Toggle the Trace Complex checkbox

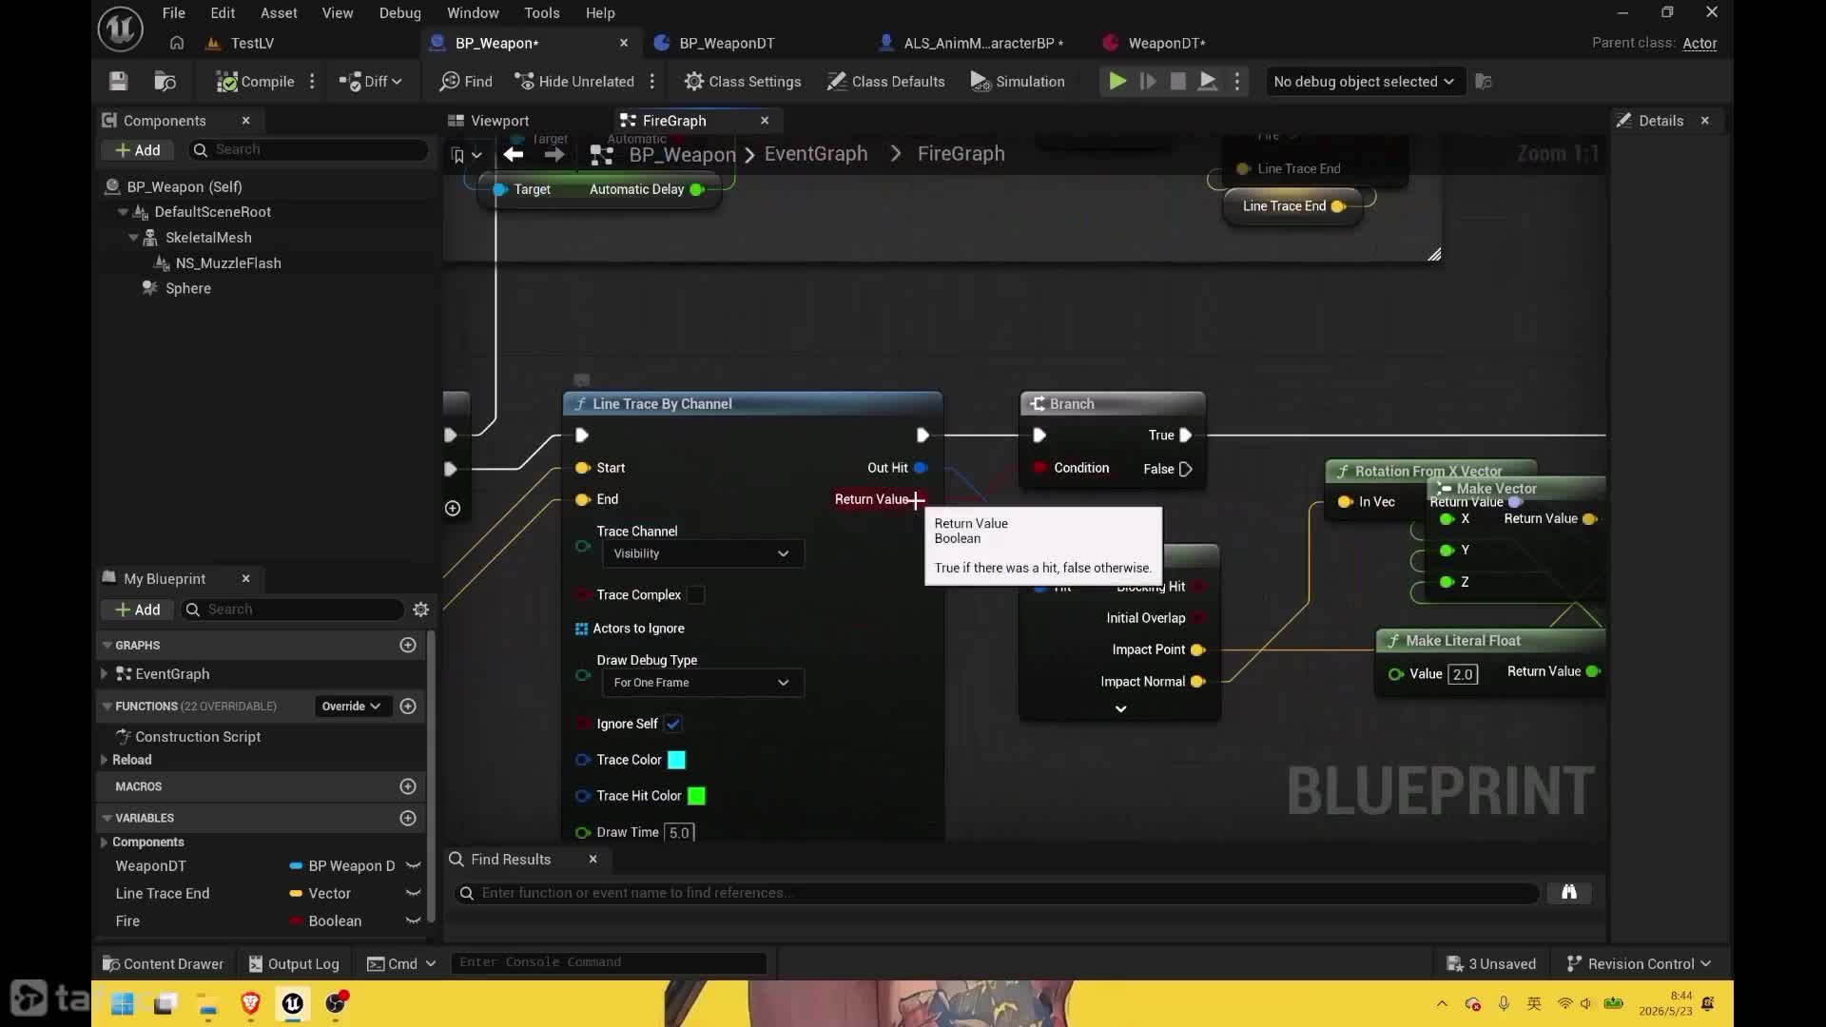tap(696, 595)
